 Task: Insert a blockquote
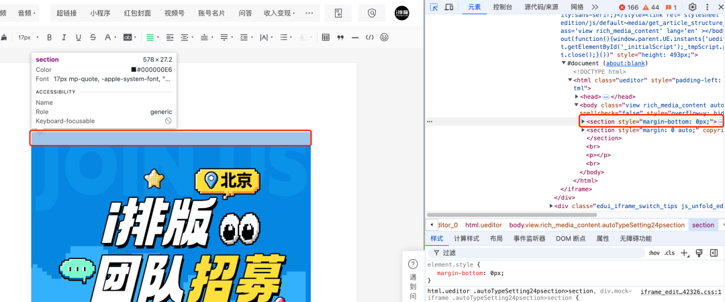click(x=341, y=38)
